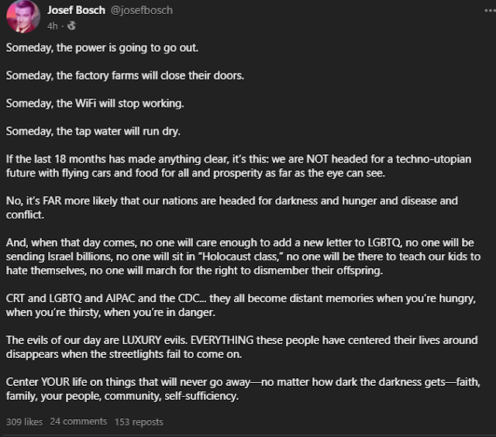The image size is (496, 437).
Task: Click the globe public visibility icon
Action: pos(71,26)
